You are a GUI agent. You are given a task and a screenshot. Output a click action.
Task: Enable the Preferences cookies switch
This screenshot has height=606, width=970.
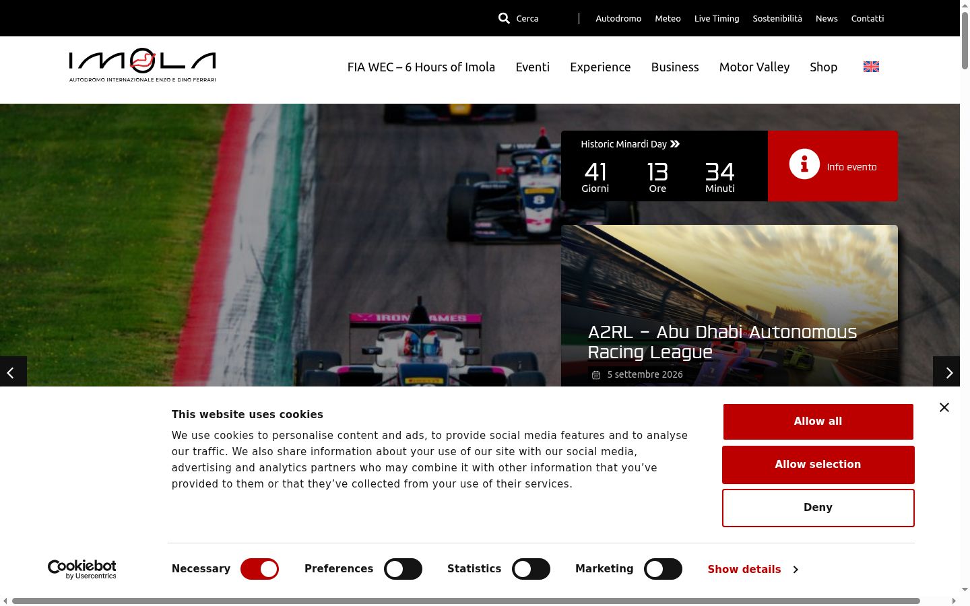point(403,569)
